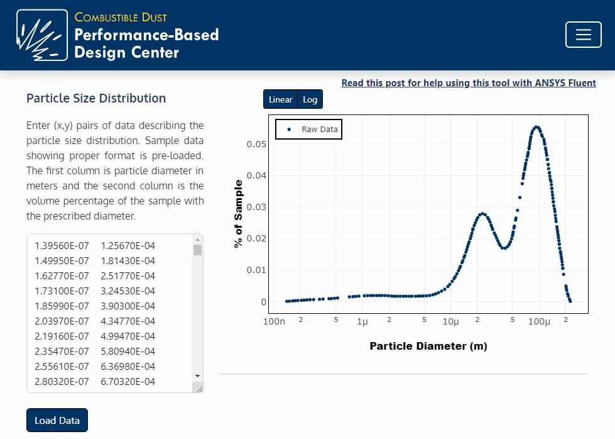The image size is (615, 439).
Task: Click value 2.03970E-07 in data
Action: pos(62,321)
